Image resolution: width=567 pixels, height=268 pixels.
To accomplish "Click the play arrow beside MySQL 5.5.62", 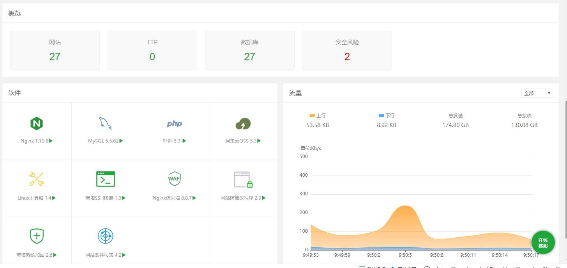I will click(121, 141).
